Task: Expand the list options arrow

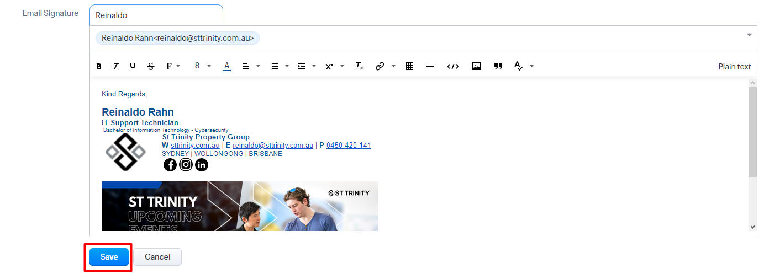Action: (287, 66)
